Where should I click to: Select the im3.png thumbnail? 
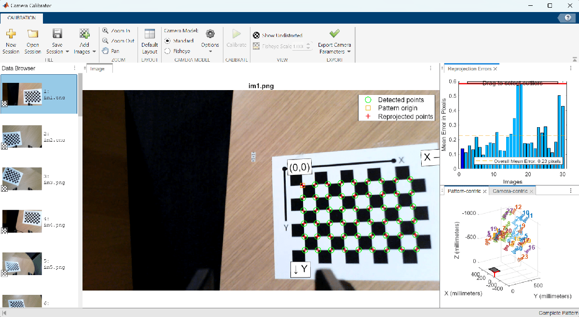click(22, 178)
